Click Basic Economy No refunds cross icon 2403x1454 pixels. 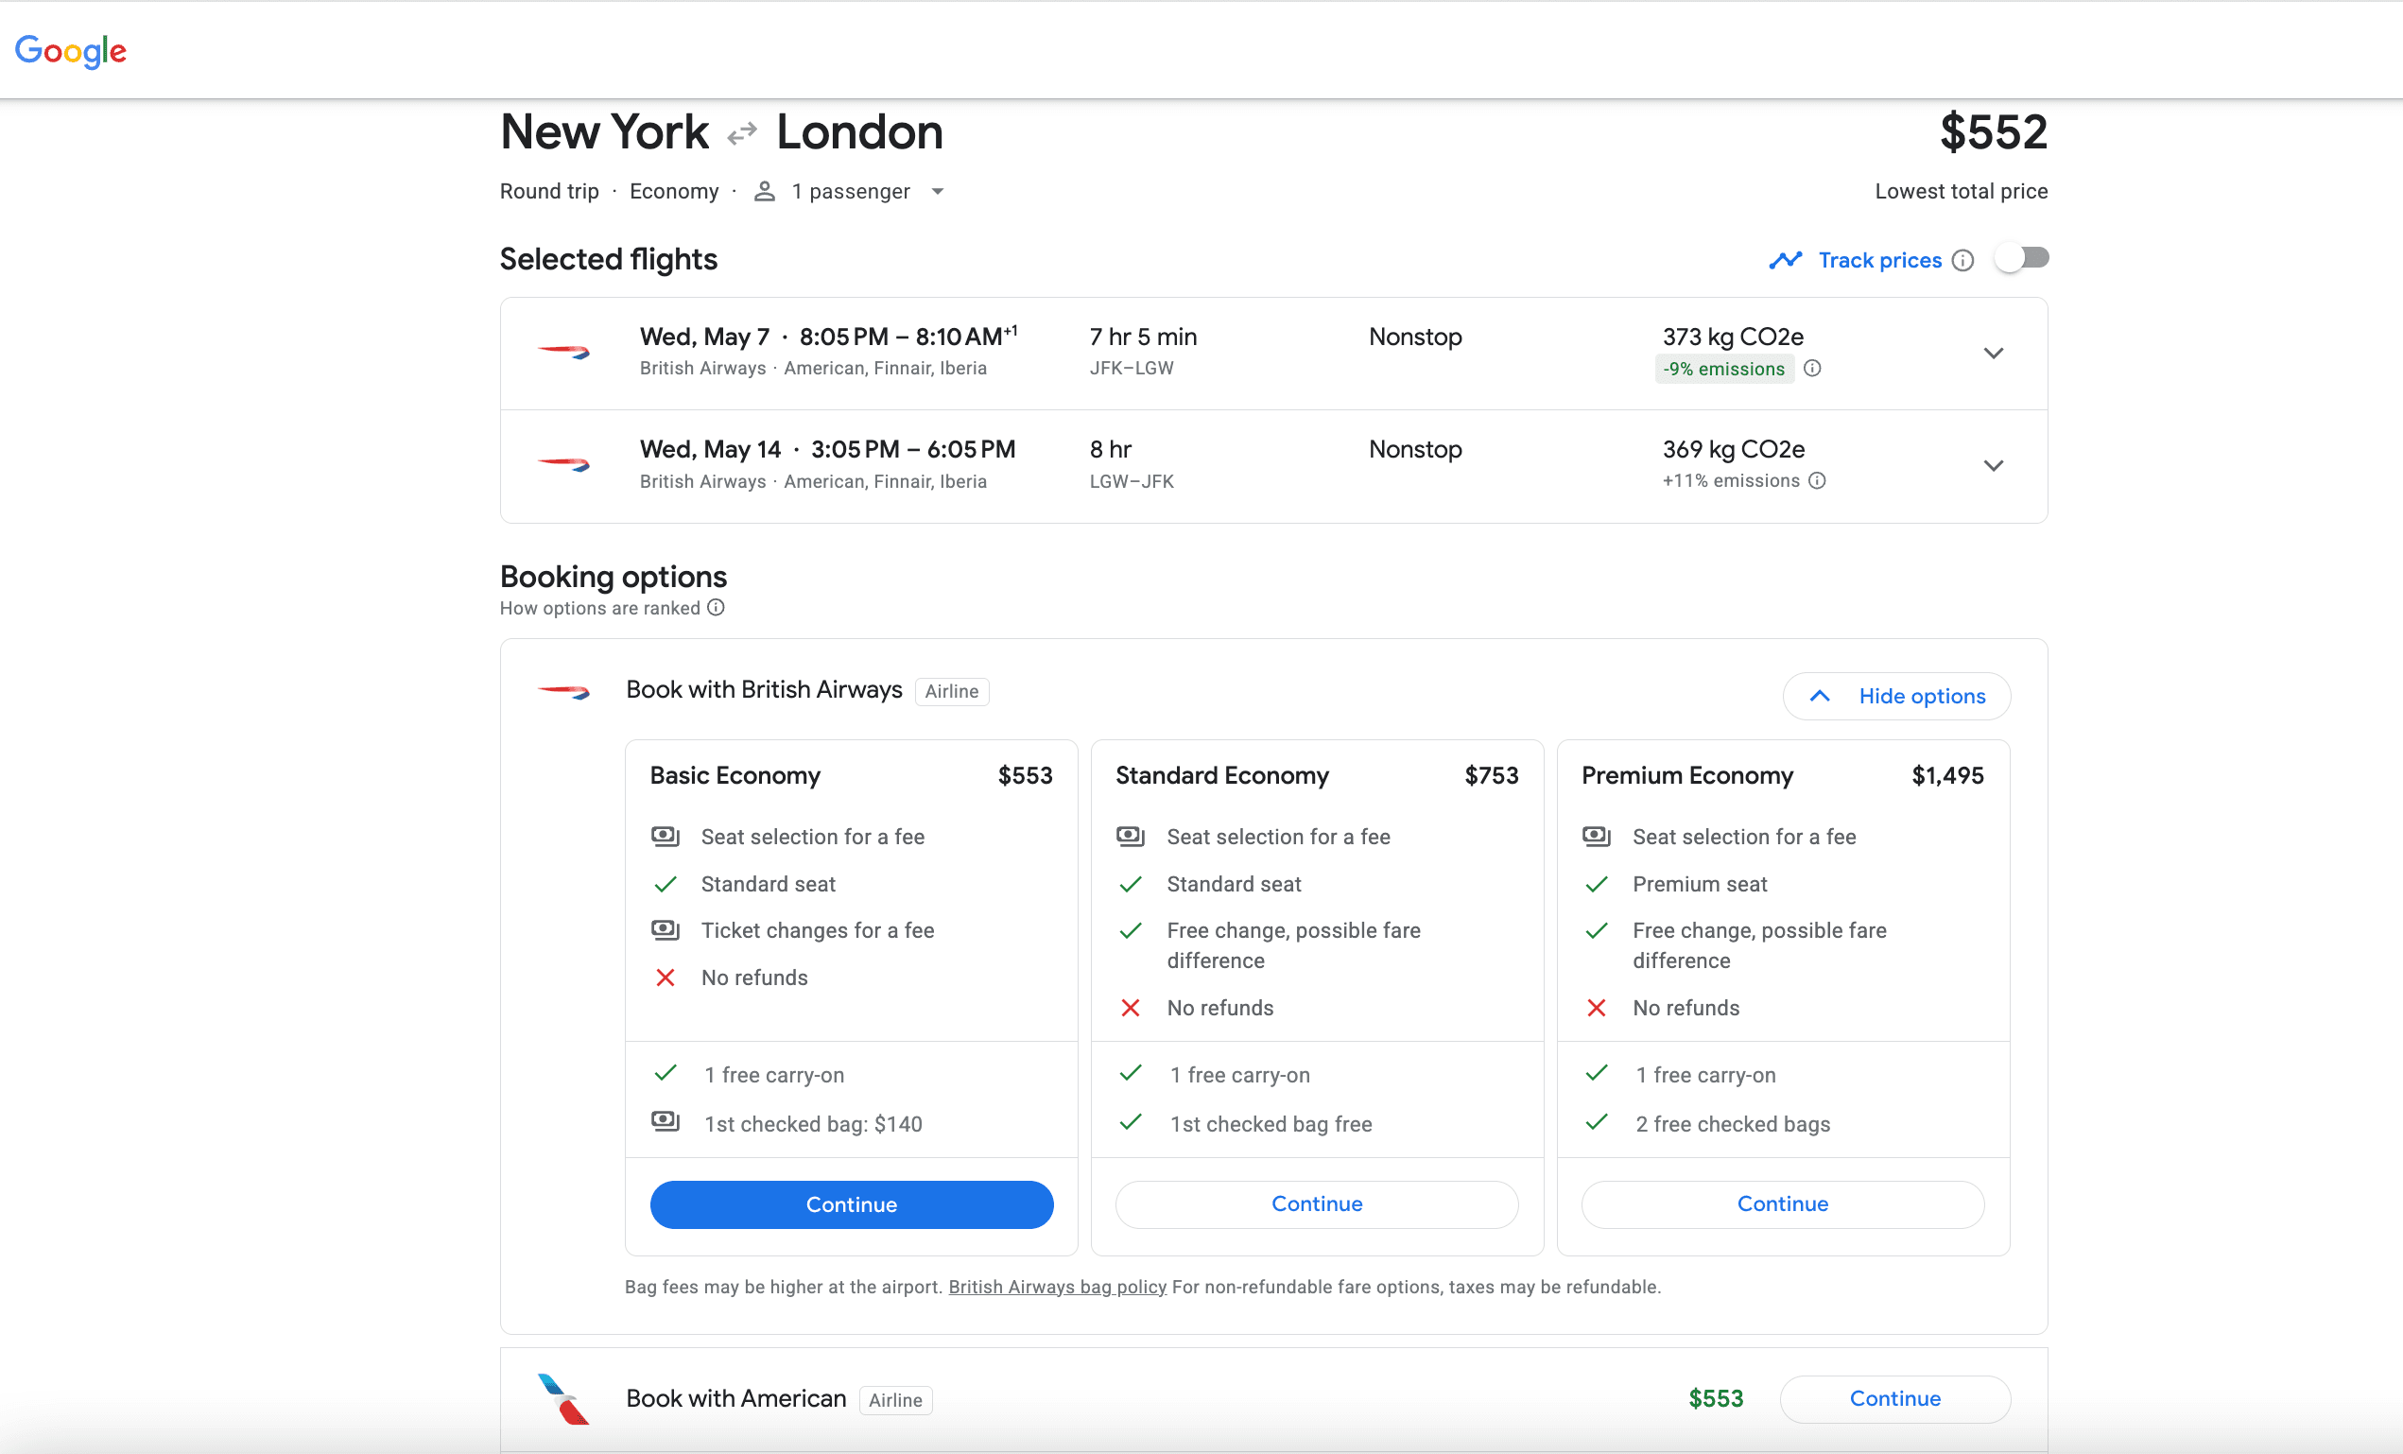tap(666, 978)
